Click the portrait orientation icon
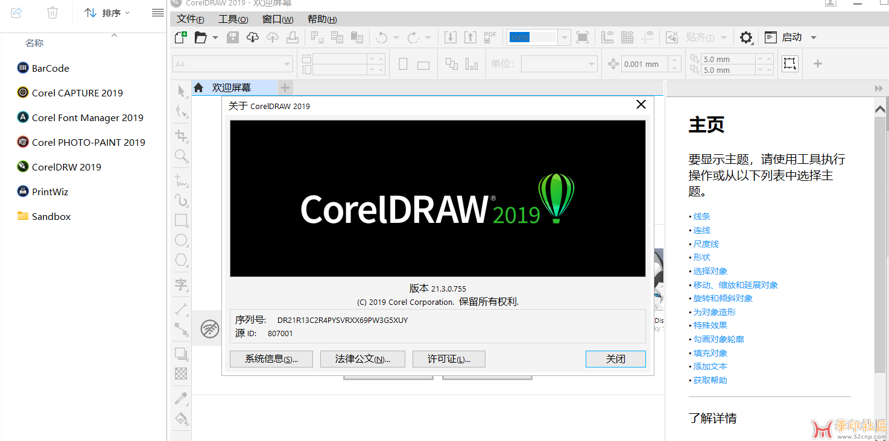The height and width of the screenshot is (441, 889). [x=403, y=64]
